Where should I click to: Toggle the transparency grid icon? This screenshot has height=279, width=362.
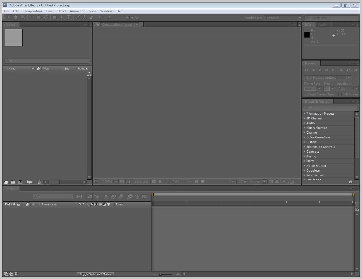(x=203, y=181)
